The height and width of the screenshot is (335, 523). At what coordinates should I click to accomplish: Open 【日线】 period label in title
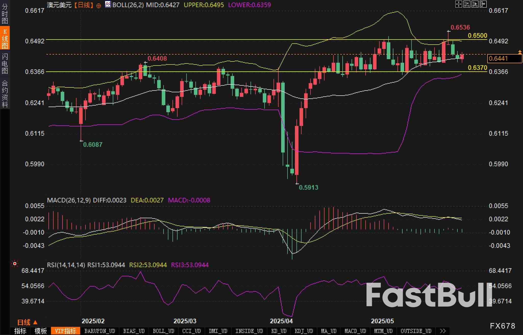pos(84,5)
